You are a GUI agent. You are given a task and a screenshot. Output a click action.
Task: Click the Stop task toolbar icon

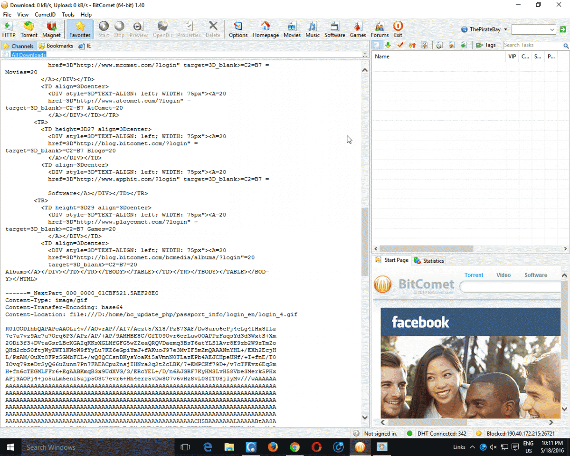[119, 29]
